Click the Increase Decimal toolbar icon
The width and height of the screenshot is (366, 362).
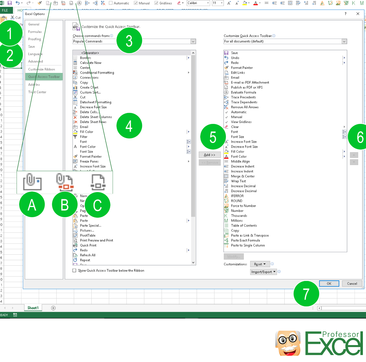(306, 3)
